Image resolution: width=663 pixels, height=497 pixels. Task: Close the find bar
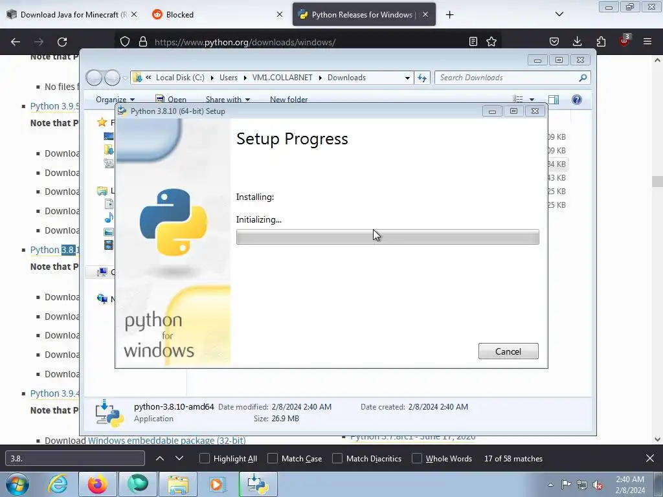pos(650,459)
